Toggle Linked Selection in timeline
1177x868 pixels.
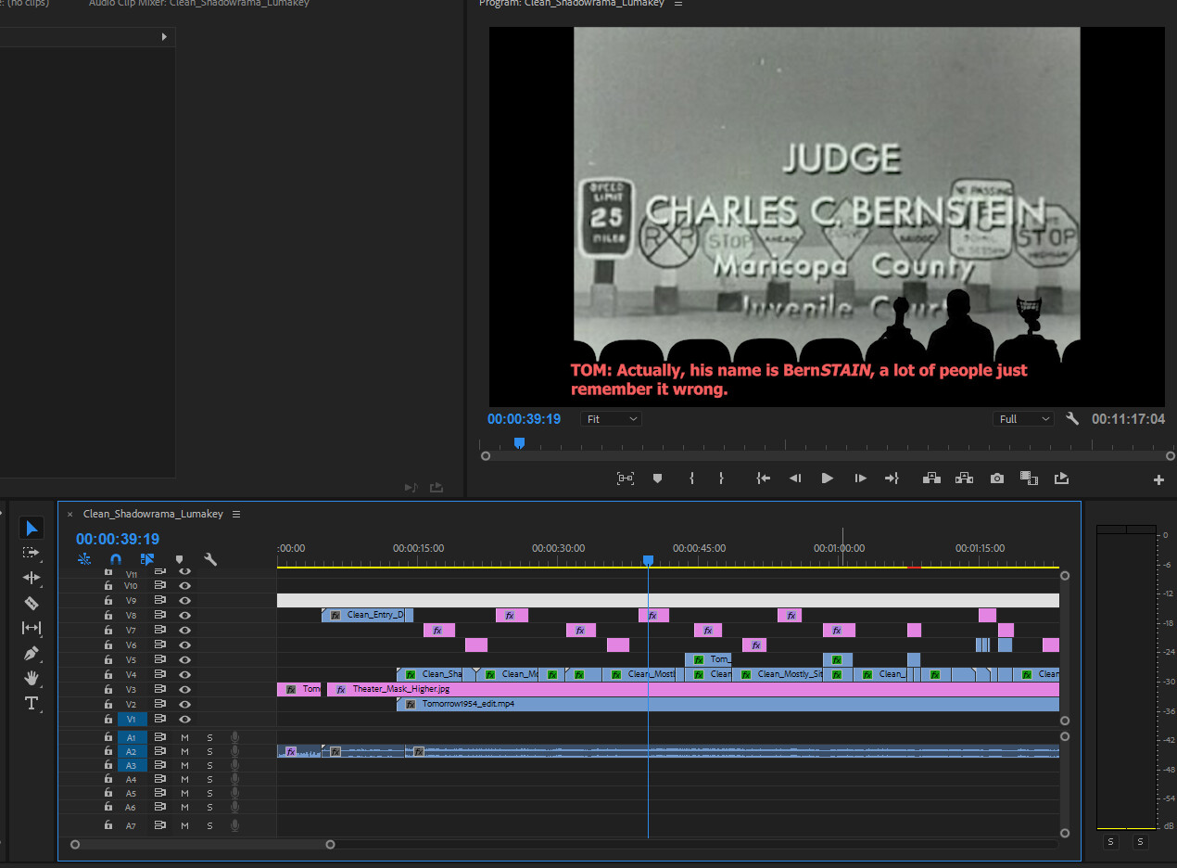point(147,559)
